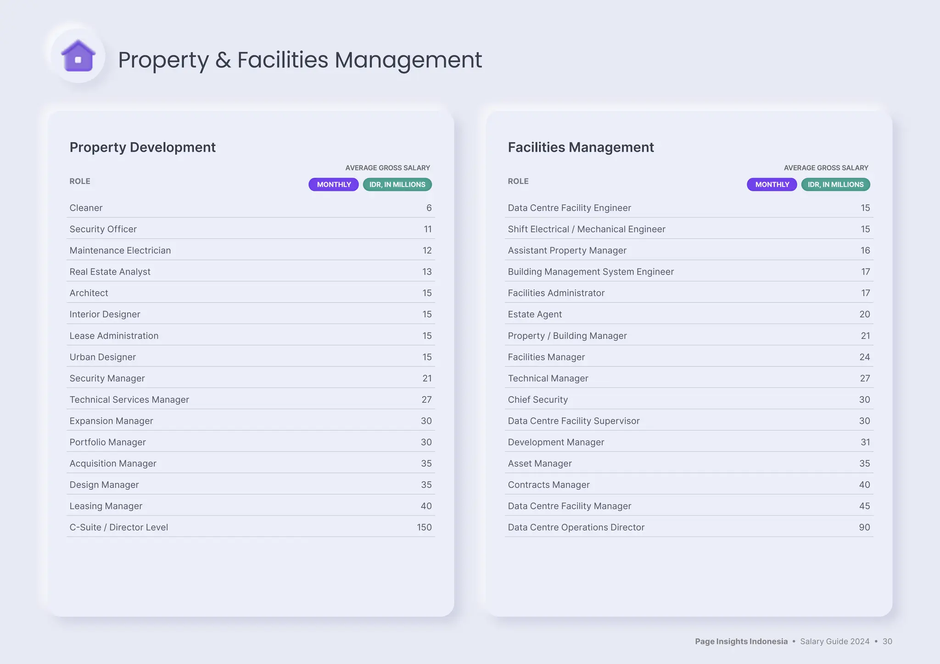The image size is (940, 664).
Task: Click MONTHLY badge under Facilities Management
Action: pos(772,184)
